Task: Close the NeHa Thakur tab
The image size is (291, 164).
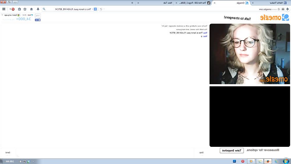Action: pos(253,3)
